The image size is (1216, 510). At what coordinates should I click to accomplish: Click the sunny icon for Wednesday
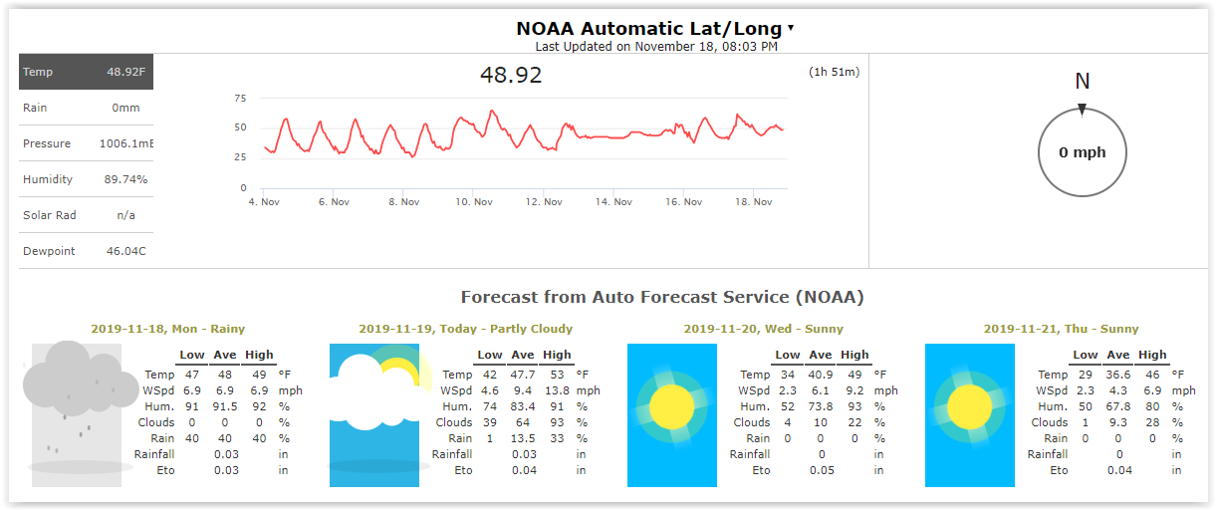pyautogui.click(x=672, y=415)
